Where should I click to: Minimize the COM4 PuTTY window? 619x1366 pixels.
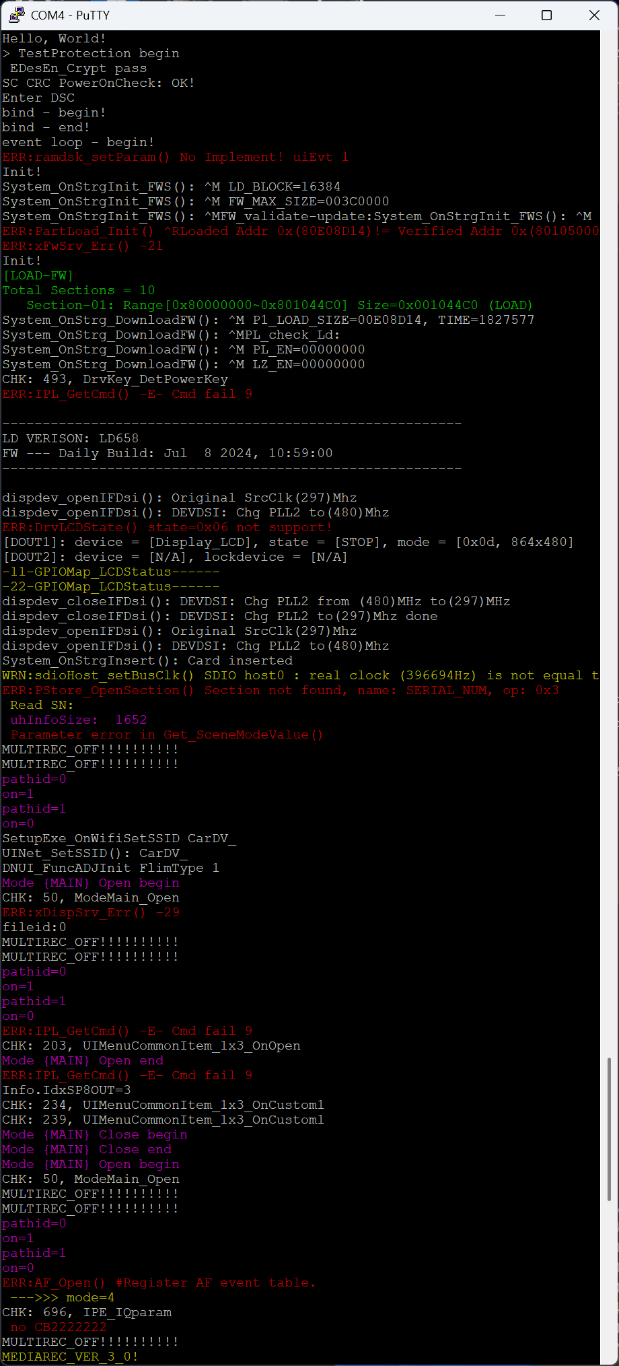500,15
